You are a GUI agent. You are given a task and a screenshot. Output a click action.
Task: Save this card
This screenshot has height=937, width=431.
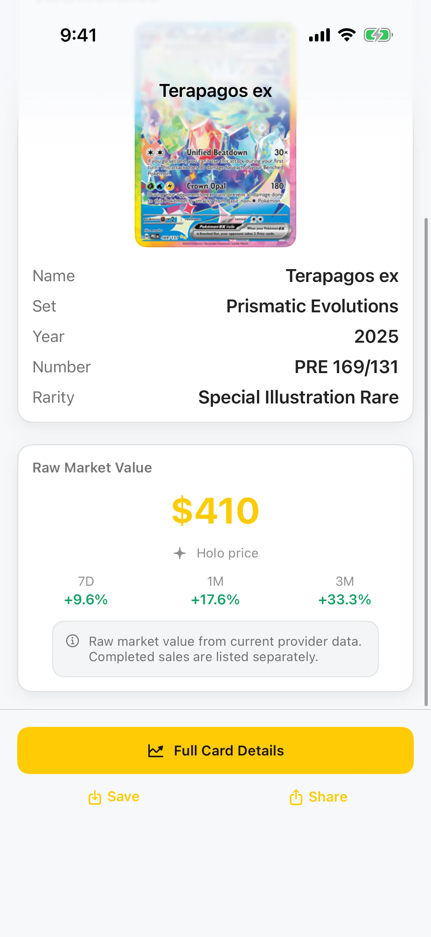point(114,797)
